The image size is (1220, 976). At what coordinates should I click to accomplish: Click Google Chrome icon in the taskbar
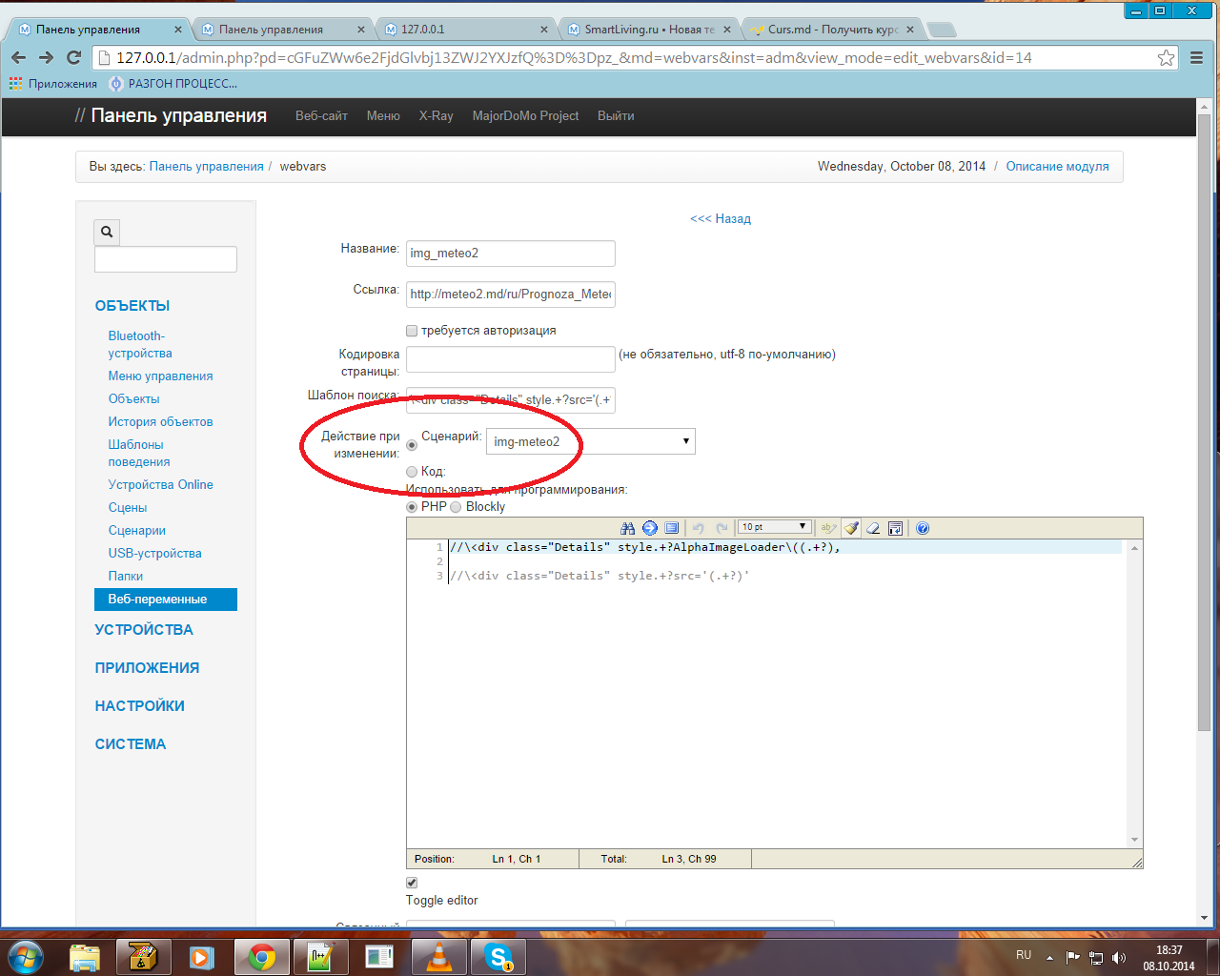[x=261, y=956]
